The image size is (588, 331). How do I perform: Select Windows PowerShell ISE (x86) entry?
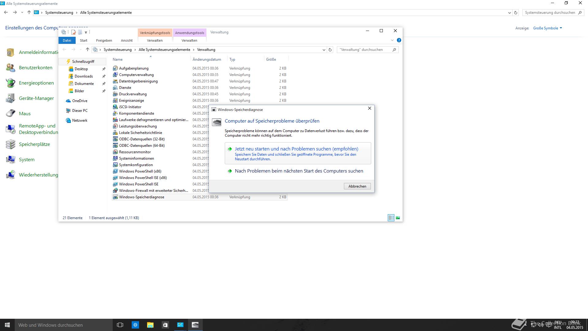[143, 178]
